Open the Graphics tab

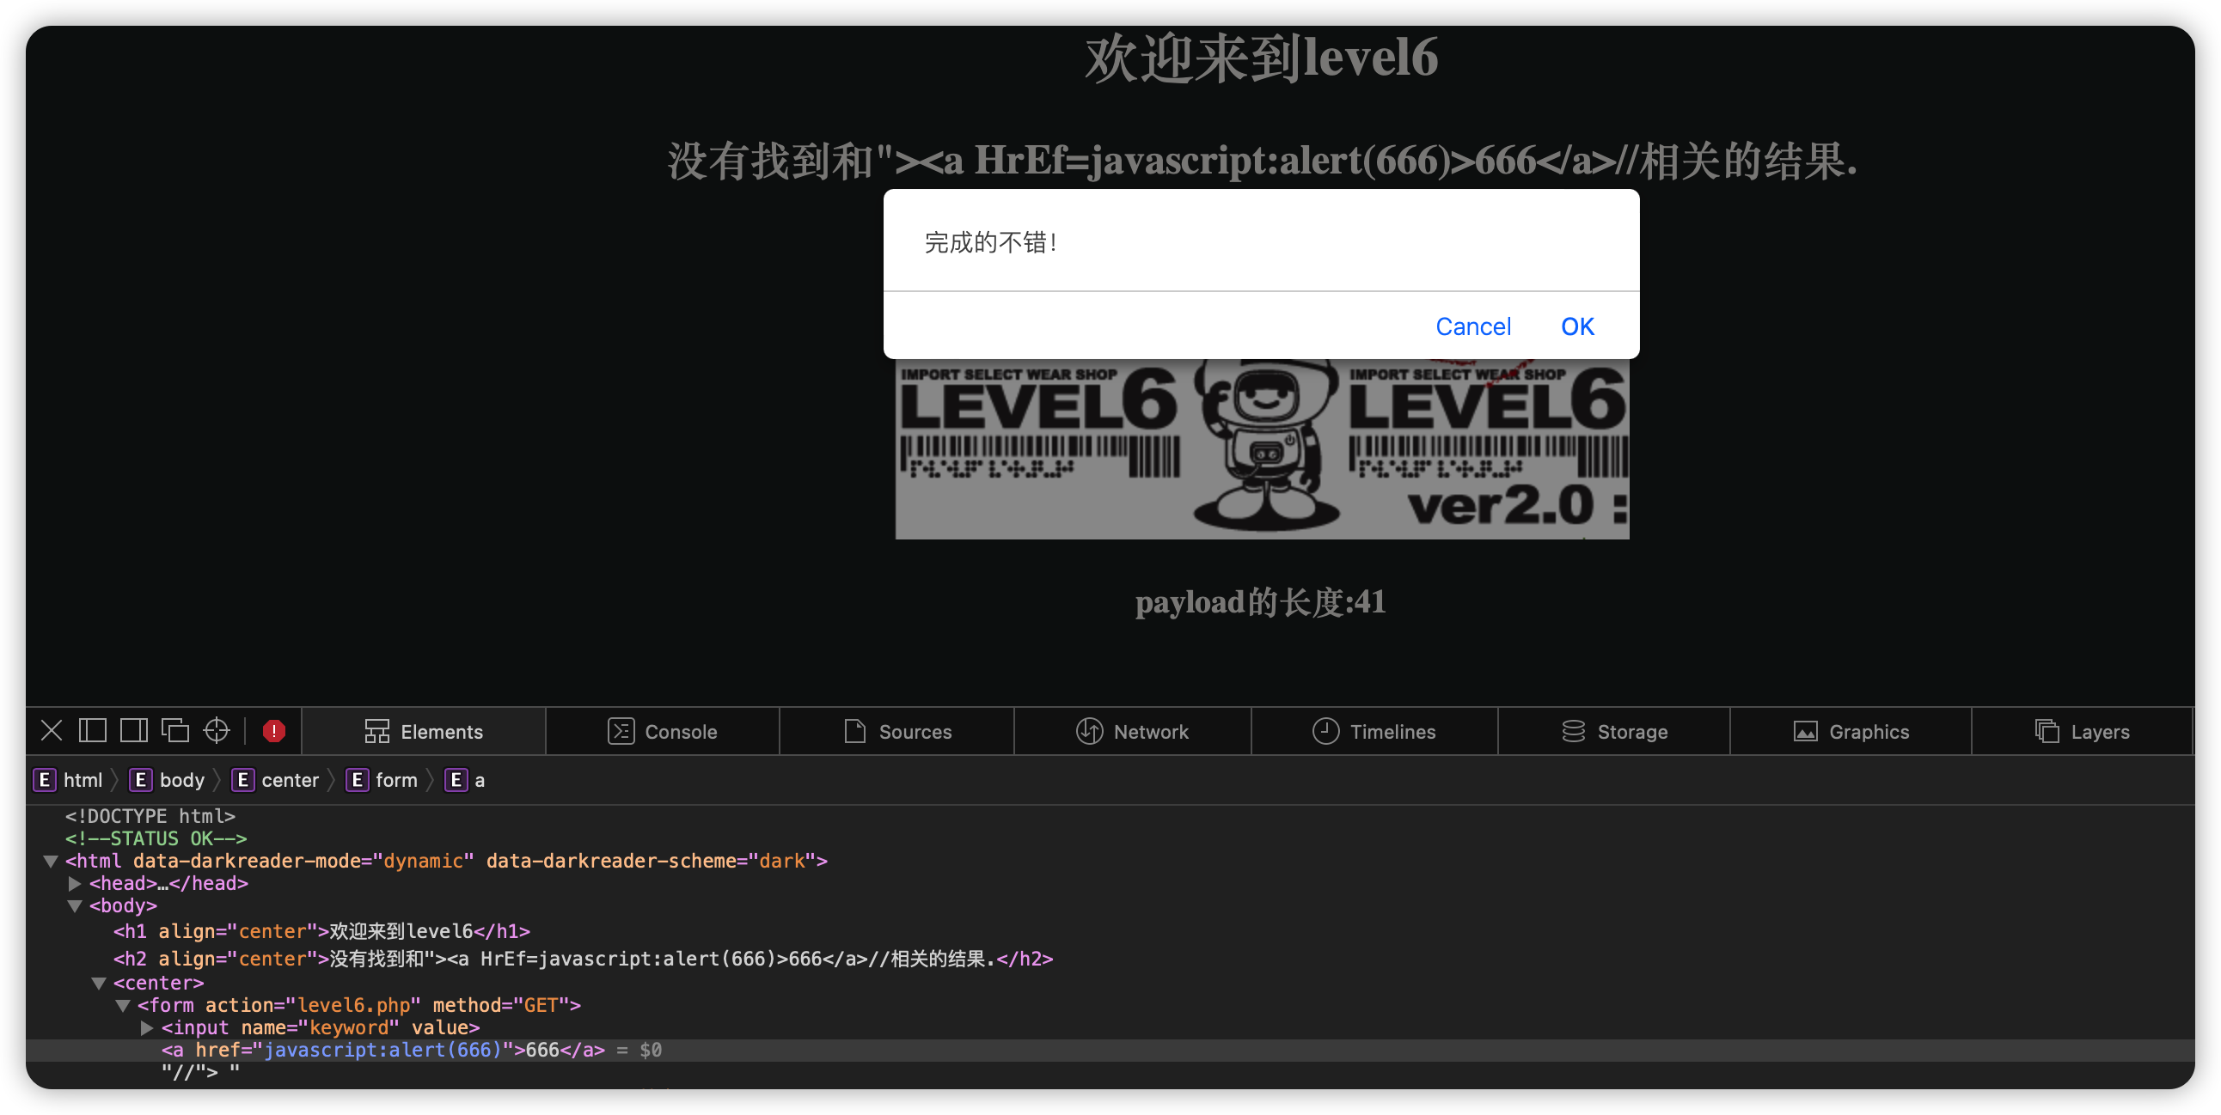pos(1851,732)
